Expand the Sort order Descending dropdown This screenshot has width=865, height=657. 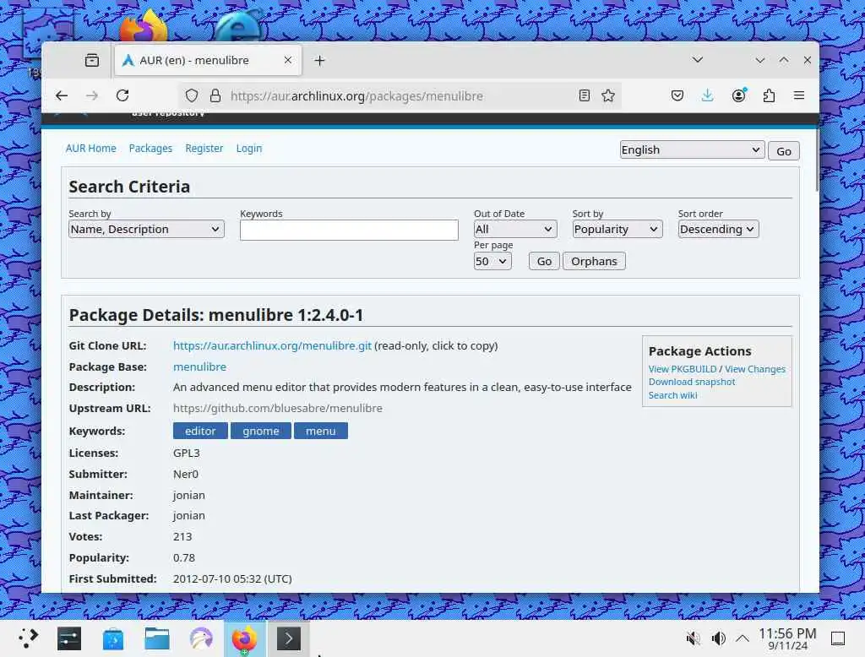[x=718, y=230]
